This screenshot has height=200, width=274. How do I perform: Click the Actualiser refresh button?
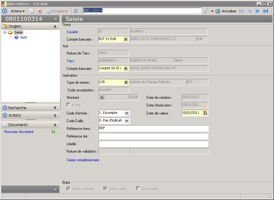coord(226,11)
